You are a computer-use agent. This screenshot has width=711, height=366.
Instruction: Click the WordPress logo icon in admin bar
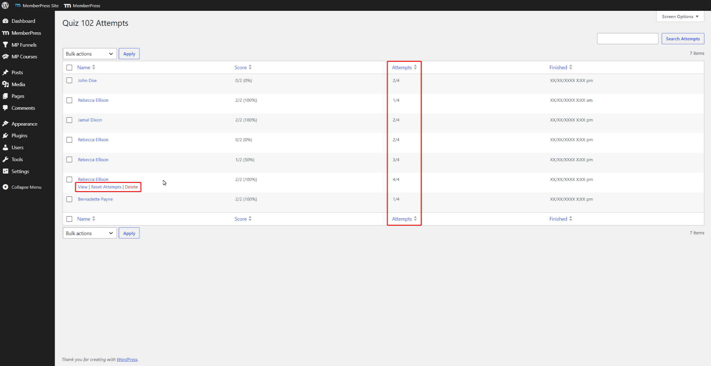pos(5,5)
